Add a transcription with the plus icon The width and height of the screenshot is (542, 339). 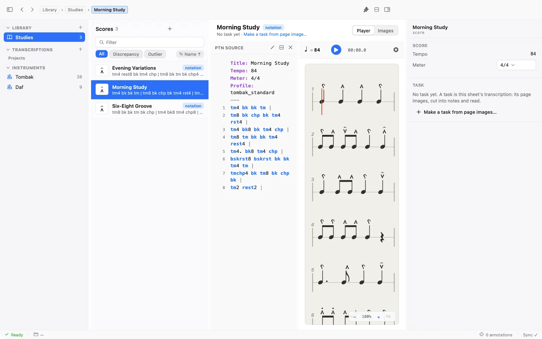point(81,49)
